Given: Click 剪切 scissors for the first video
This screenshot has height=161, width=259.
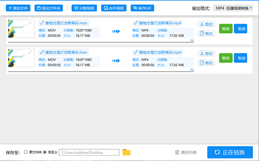Looking at the screenshot, I should (x=206, y=24).
